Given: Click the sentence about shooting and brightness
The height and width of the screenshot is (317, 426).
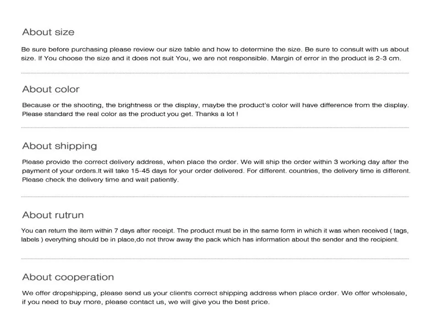Looking at the screenshot, I should coord(215,105).
